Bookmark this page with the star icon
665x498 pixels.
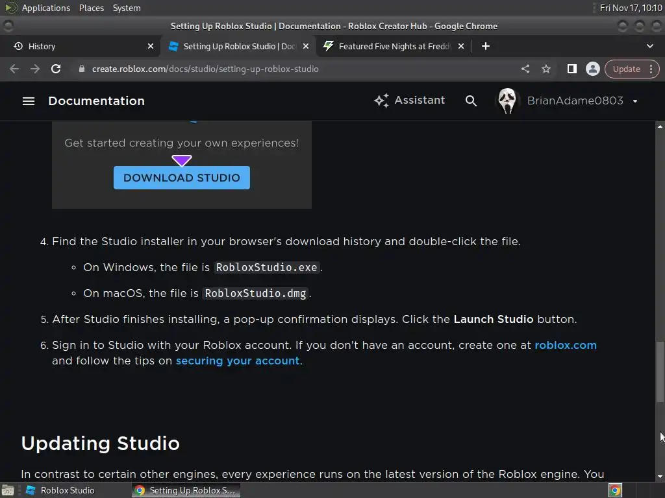click(x=546, y=69)
